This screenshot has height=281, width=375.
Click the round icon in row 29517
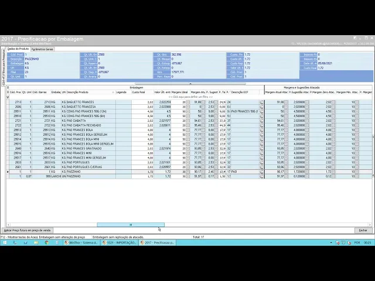pos(262,157)
